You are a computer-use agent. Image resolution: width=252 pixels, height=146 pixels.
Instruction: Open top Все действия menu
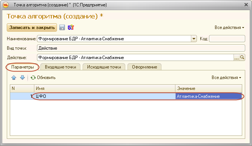(x=229, y=27)
